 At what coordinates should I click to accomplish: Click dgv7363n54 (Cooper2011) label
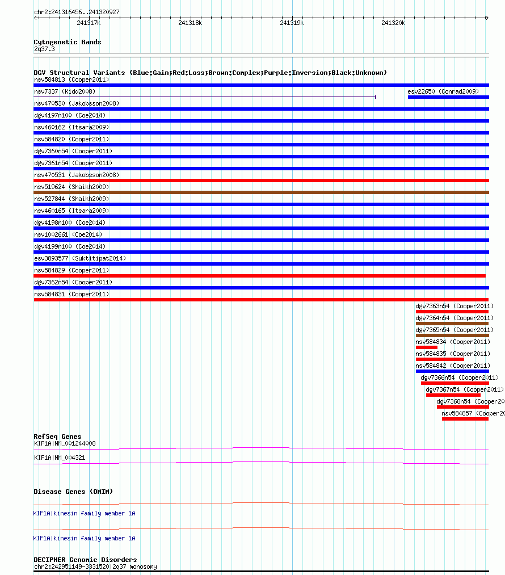(455, 306)
